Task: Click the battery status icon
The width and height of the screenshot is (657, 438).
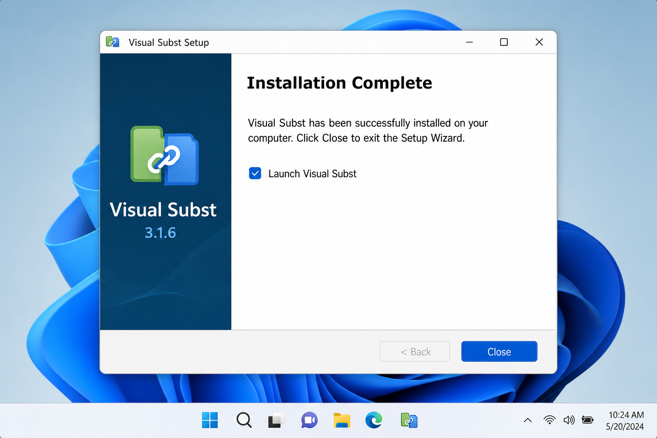Action: click(x=588, y=420)
